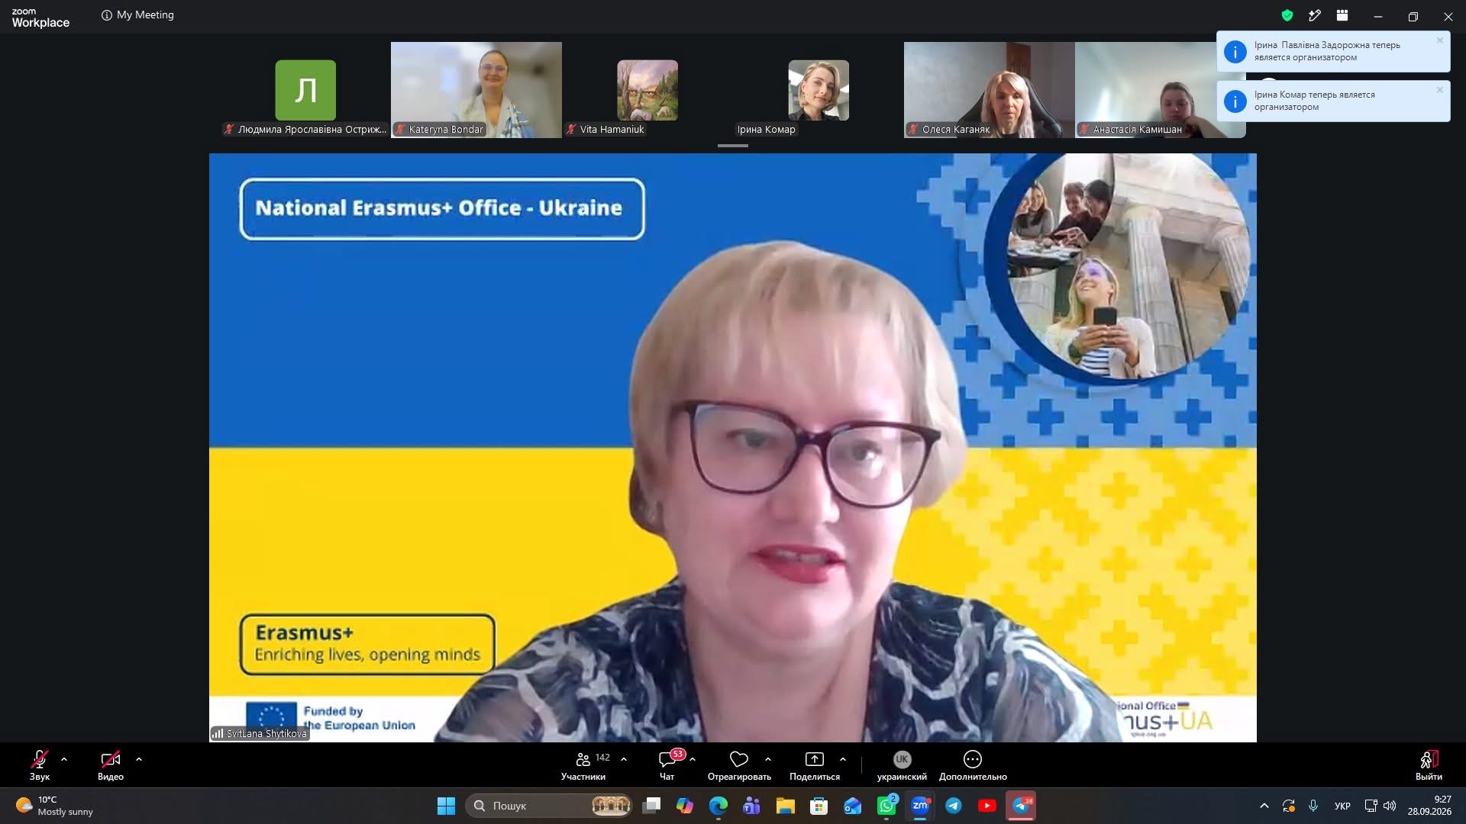Open File Explorer from the taskbar
This screenshot has height=824, width=1466.
pyautogui.click(x=786, y=806)
